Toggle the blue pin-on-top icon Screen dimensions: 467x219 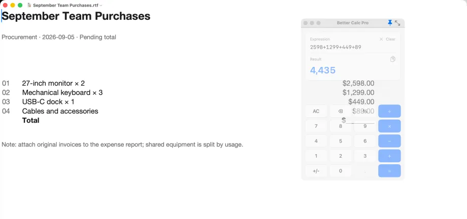point(390,23)
